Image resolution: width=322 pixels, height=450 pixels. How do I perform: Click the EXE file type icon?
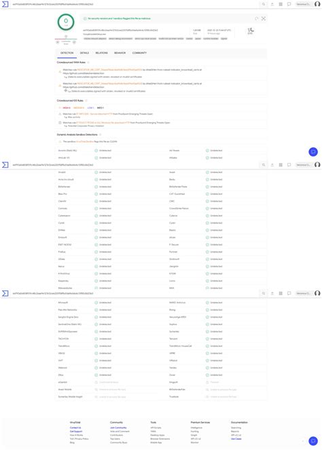[x=251, y=31]
